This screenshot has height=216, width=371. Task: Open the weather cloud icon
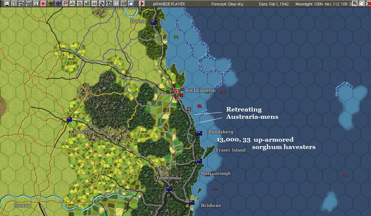pyautogui.click(x=131, y=4)
